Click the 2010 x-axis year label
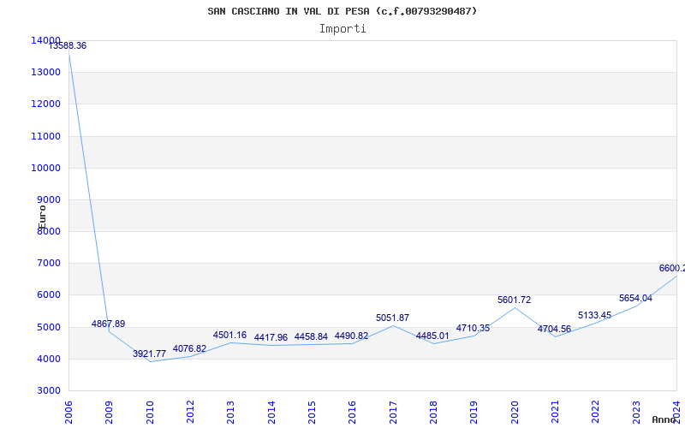This screenshot has height=428, width=685. click(x=150, y=413)
